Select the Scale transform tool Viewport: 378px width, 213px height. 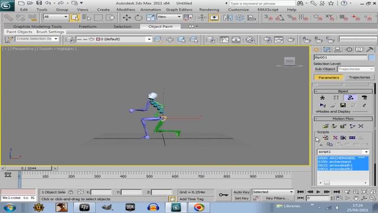tap(151, 18)
